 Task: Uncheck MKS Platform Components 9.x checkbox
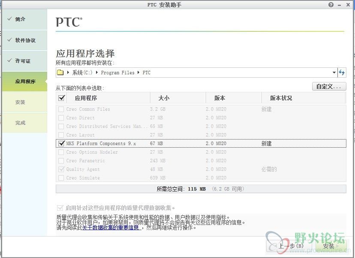61,143
